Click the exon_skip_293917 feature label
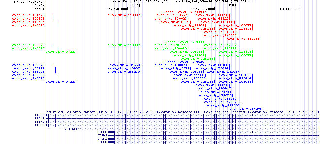The image size is (320, 144). point(215,88)
